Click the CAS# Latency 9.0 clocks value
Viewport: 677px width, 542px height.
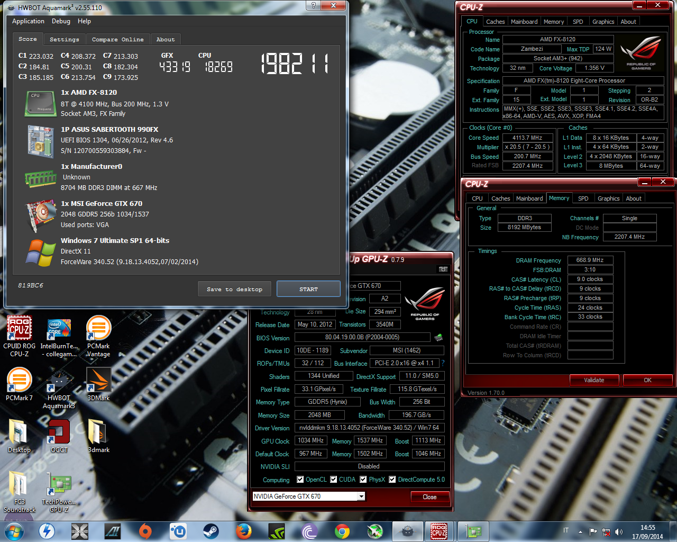590,279
